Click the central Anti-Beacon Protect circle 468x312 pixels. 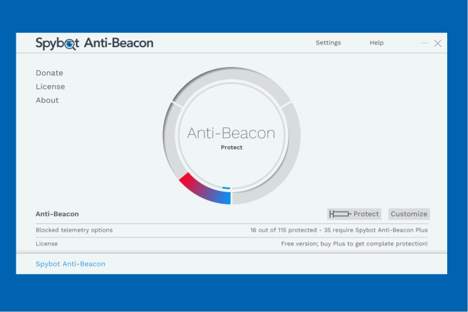pyautogui.click(x=231, y=136)
